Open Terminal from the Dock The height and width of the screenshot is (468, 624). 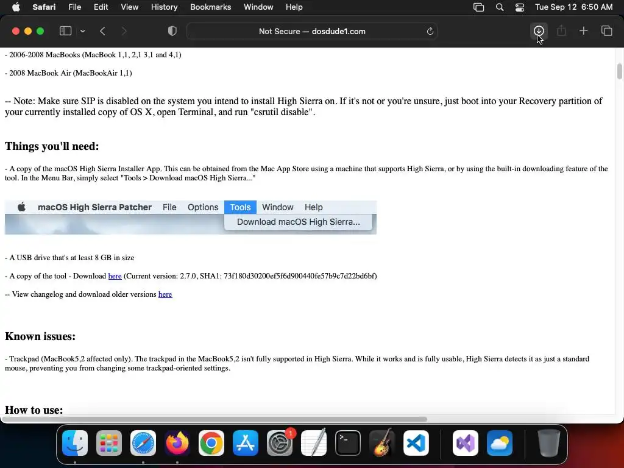point(348,443)
